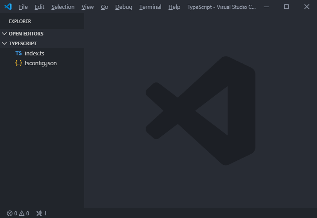Screen dimensions: 317x218
Task: Click the TS icon beside index.ts
Action: coord(19,53)
